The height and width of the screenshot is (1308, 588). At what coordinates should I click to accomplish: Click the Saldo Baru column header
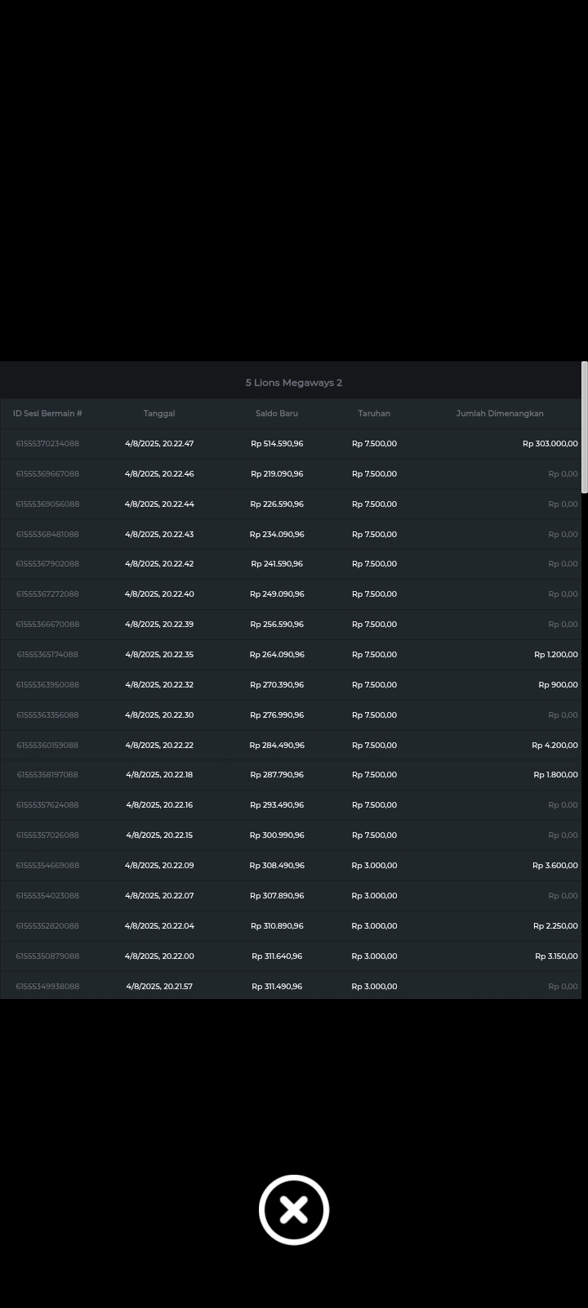click(277, 414)
